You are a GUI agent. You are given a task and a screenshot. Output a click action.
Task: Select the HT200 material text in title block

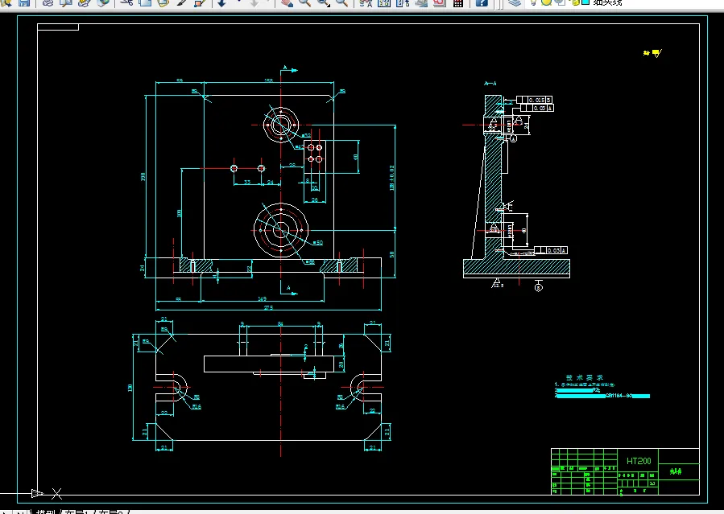(x=639, y=461)
